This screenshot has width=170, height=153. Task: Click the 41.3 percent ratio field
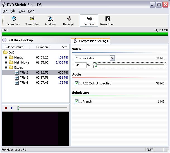[81, 65]
